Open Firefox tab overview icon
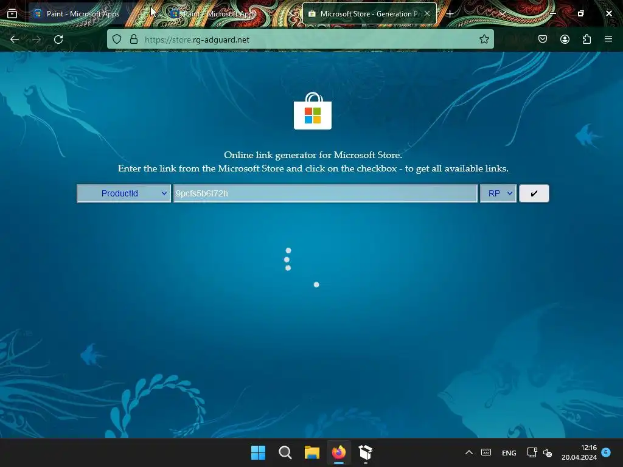Image resolution: width=623 pixels, height=467 pixels. [x=12, y=13]
